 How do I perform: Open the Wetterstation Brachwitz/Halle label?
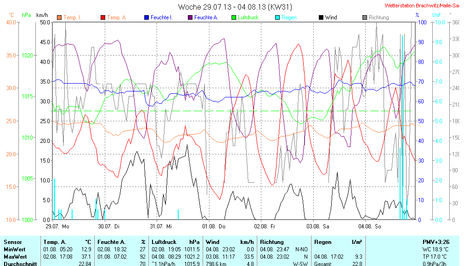pyautogui.click(x=422, y=6)
